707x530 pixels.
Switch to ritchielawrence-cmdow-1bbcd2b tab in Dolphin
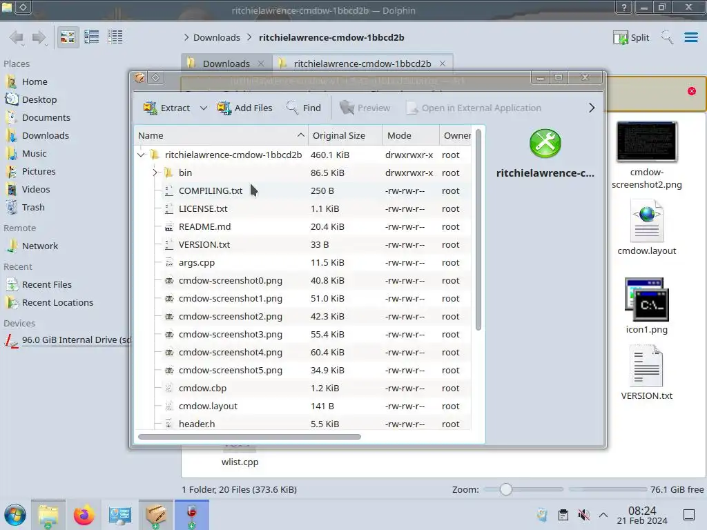[x=362, y=63]
